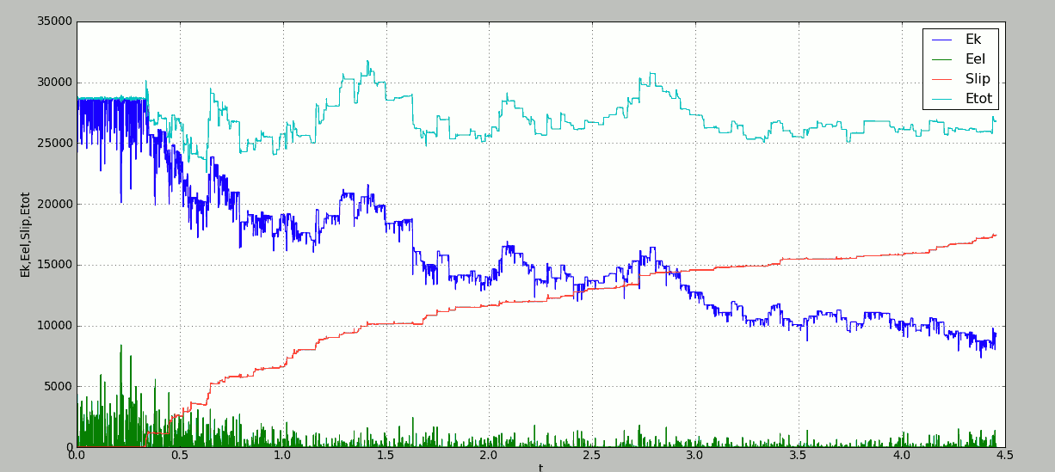Click the Slip legend label
Image resolution: width=1055 pixels, height=472 pixels.
(x=978, y=79)
